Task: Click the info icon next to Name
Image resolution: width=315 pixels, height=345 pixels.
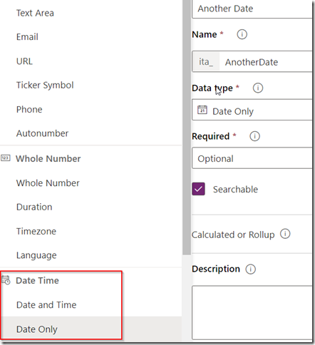Action: click(242, 34)
